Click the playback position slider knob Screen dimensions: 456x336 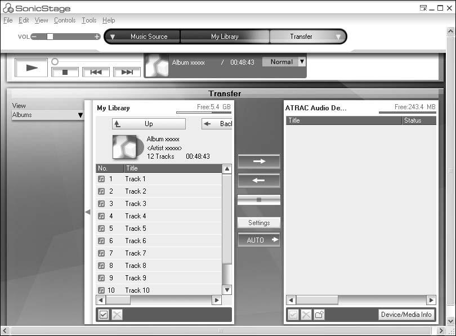(x=55, y=61)
